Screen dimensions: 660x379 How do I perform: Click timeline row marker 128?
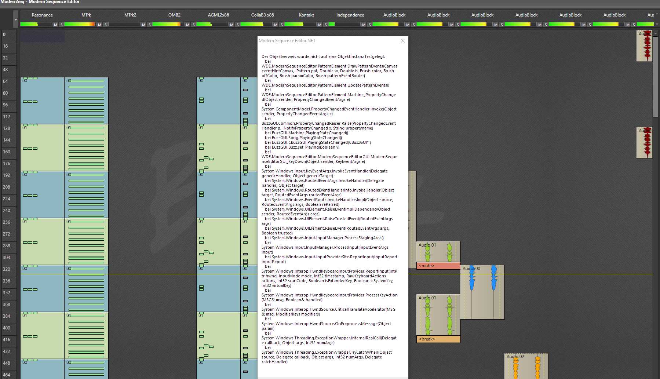click(x=7, y=128)
